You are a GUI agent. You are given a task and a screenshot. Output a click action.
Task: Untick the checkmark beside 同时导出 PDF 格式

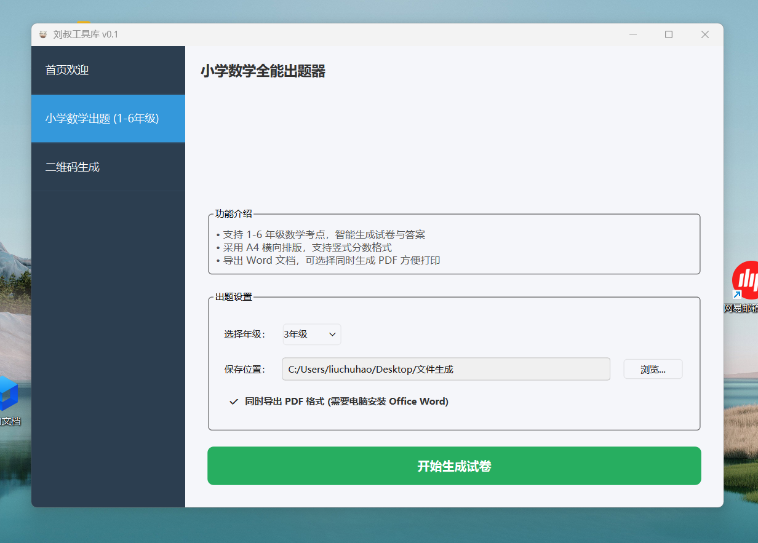234,402
